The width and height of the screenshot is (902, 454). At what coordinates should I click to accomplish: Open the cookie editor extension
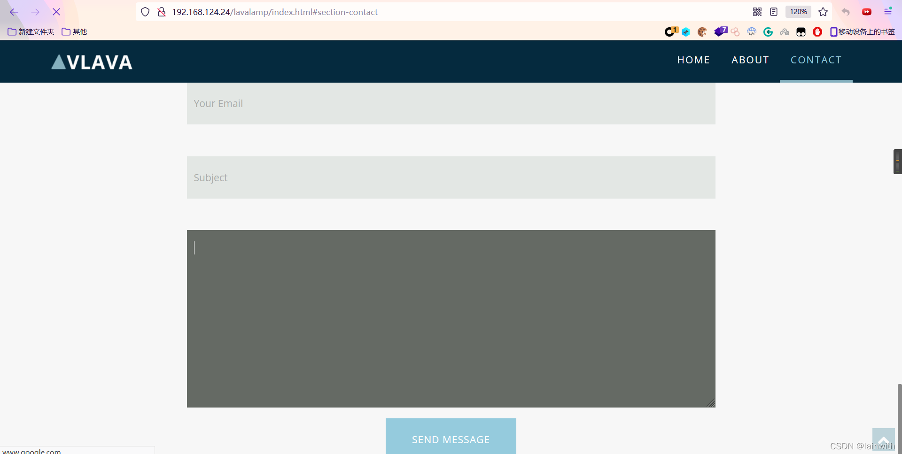pyautogui.click(x=702, y=32)
